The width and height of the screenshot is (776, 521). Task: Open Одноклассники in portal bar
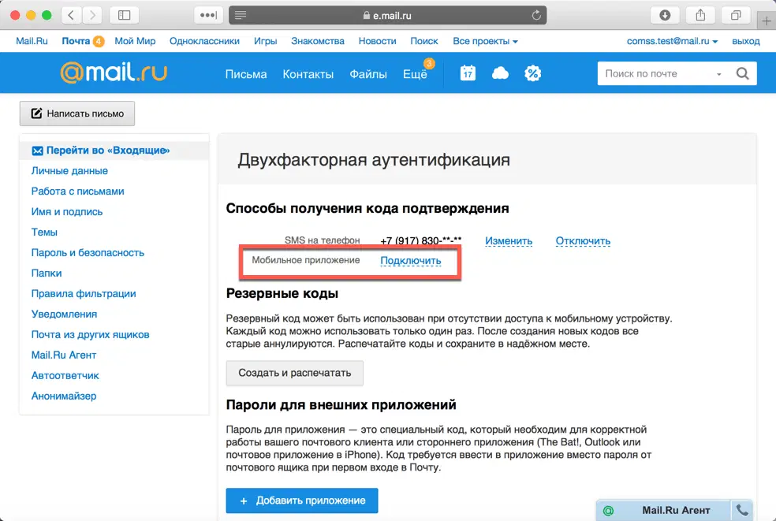tap(204, 41)
